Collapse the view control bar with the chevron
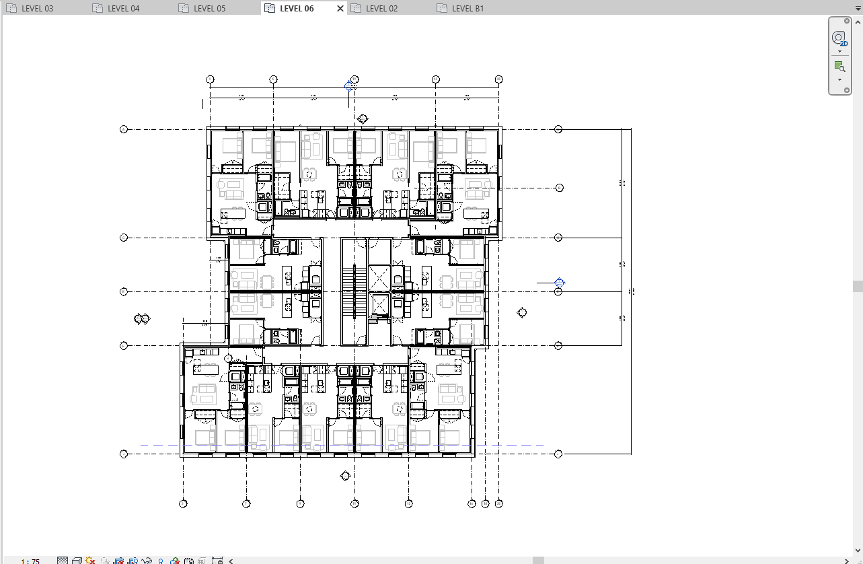863x564 pixels. [x=229, y=560]
